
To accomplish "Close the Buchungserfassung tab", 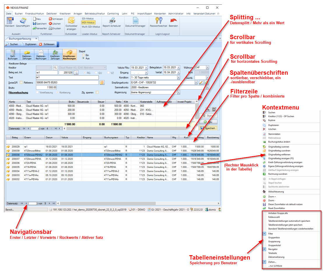I will (36, 39).
